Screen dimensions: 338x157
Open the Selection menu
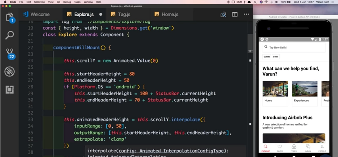point(39,2)
